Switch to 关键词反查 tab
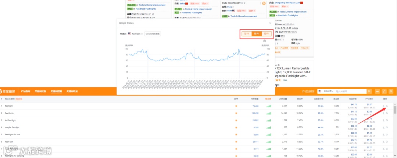Viewport: 397px width, 158px height. [x=40, y=91]
